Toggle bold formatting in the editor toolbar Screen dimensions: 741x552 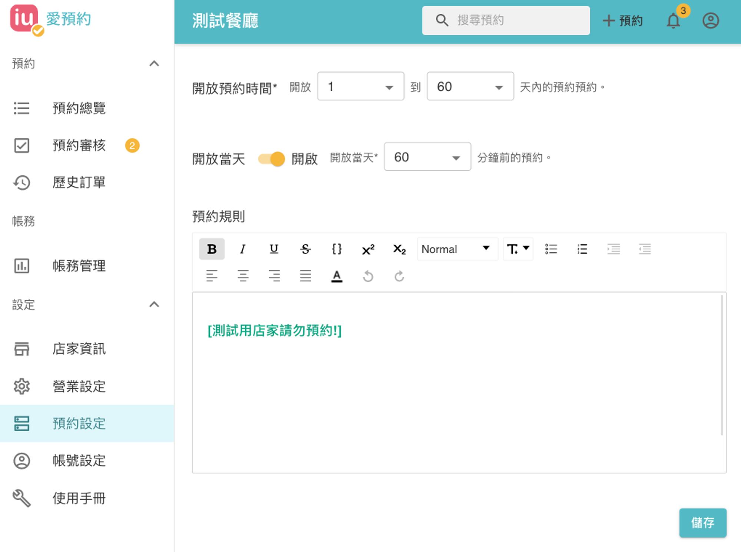pyautogui.click(x=212, y=249)
